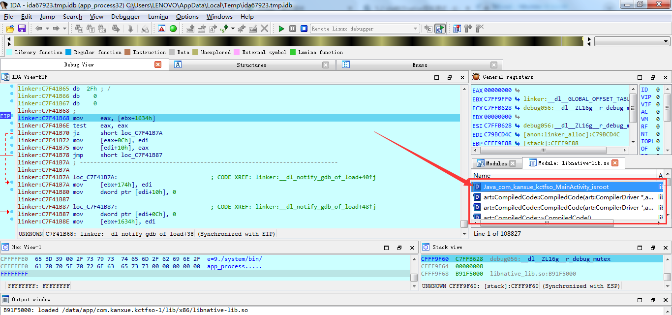The width and height of the screenshot is (672, 315).
Task: Click the Enums tab icon
Action: 346,64
